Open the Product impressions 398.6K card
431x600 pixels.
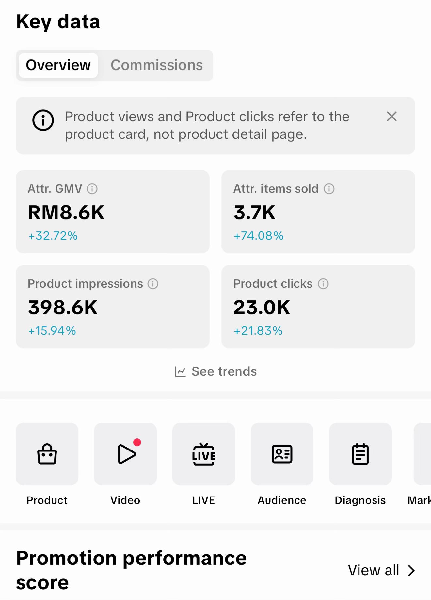click(113, 307)
